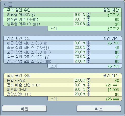The width and height of the screenshot is (125, 116).
Task: Increase the 중급 상업 오피스 (CO-§§) tax rate
Action: (x=88, y=56)
